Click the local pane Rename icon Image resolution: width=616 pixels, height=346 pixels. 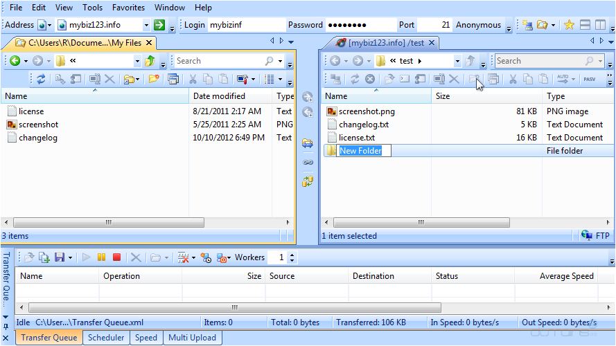tap(94, 80)
